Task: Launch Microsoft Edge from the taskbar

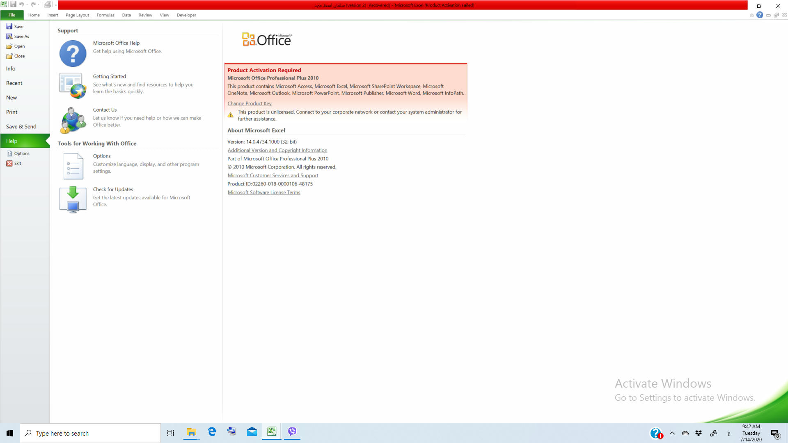Action: [212, 432]
